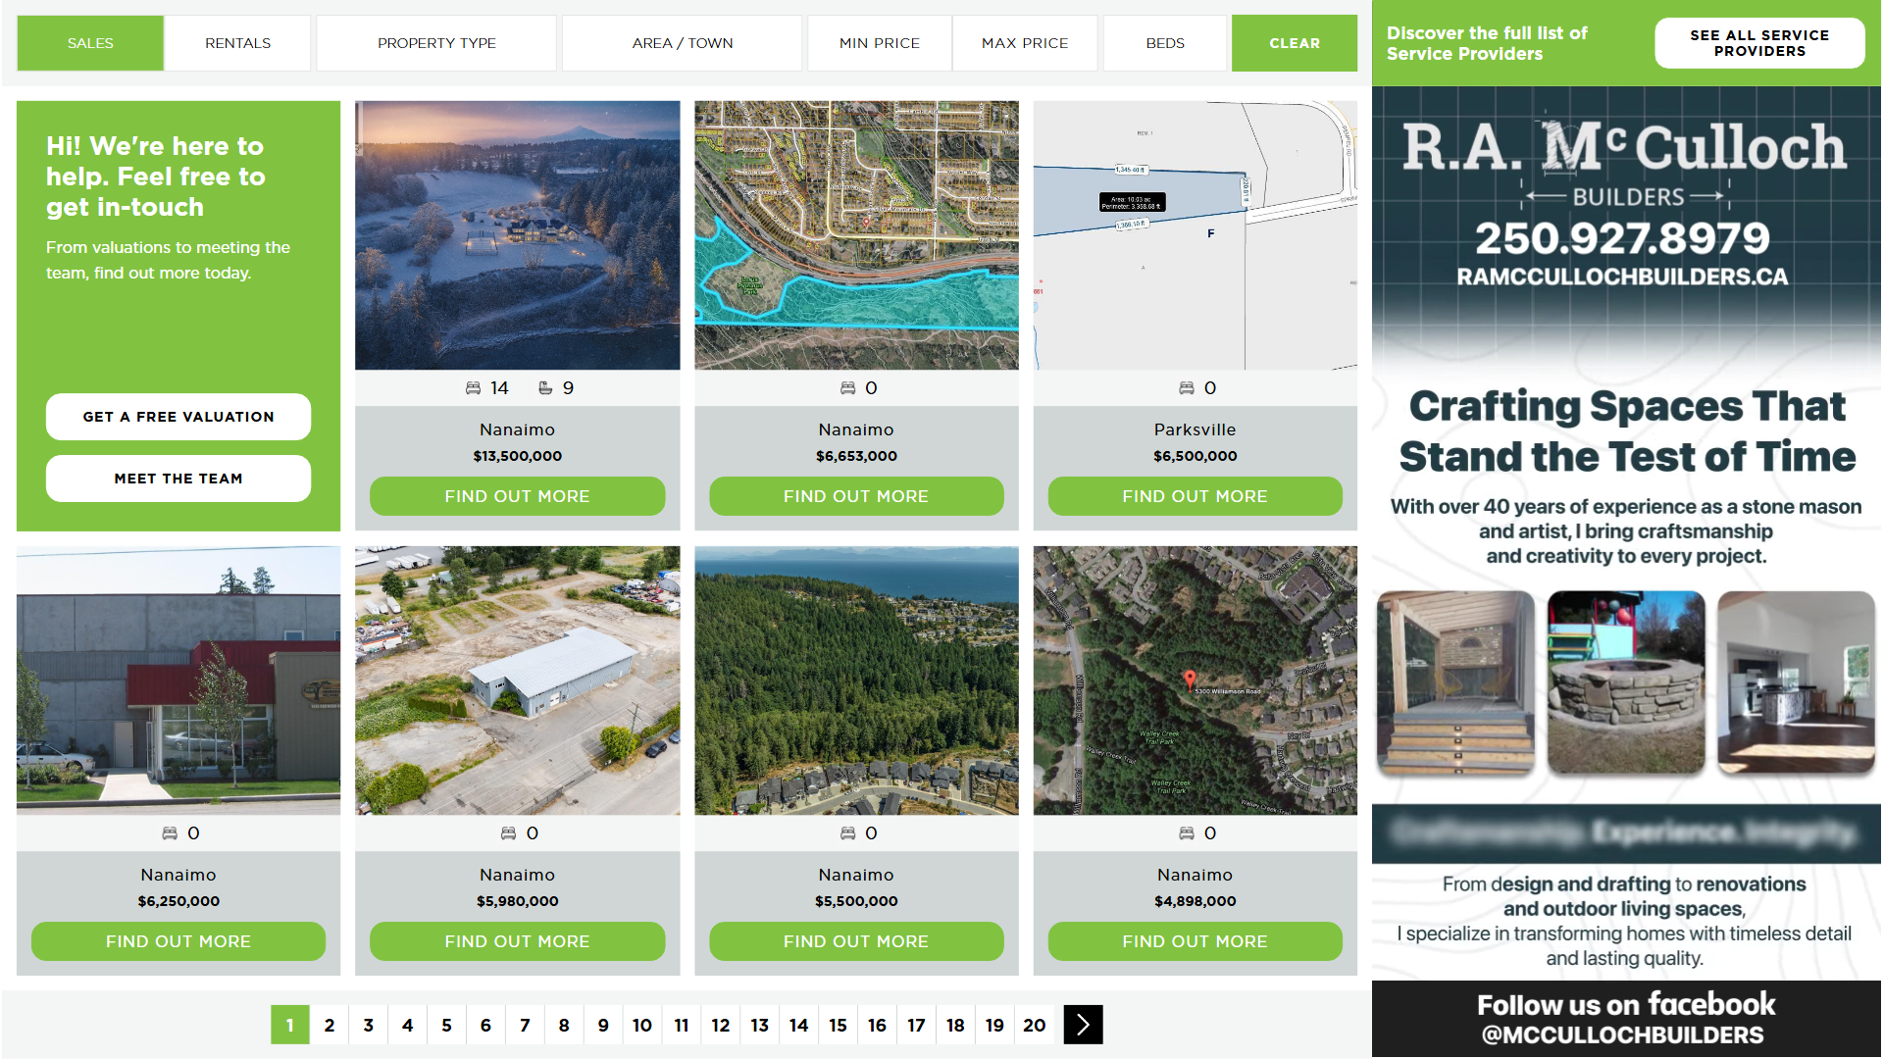Open the Property Type dropdown
1883x1059 pixels.
[x=436, y=43]
